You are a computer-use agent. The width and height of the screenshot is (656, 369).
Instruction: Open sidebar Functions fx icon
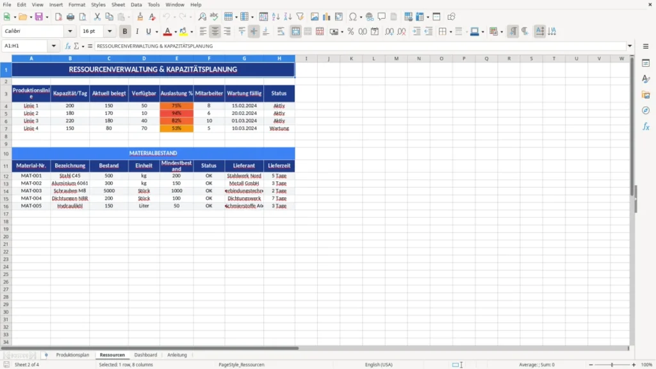646,126
